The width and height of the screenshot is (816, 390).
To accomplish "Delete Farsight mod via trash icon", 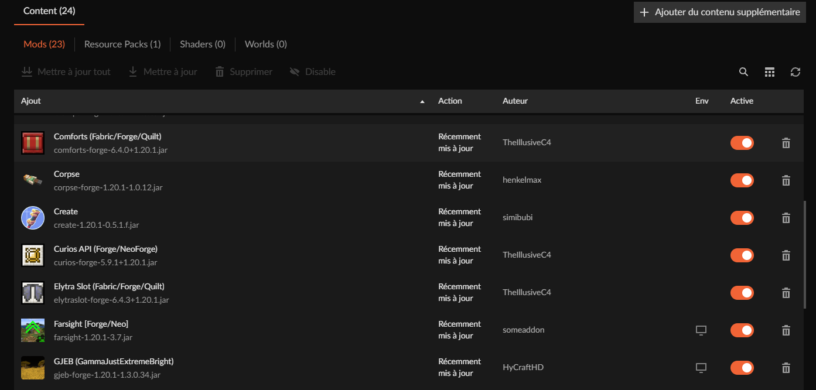I will pos(786,330).
